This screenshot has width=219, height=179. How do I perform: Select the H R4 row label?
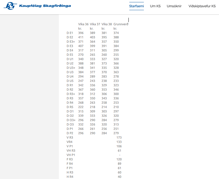pos(70,177)
